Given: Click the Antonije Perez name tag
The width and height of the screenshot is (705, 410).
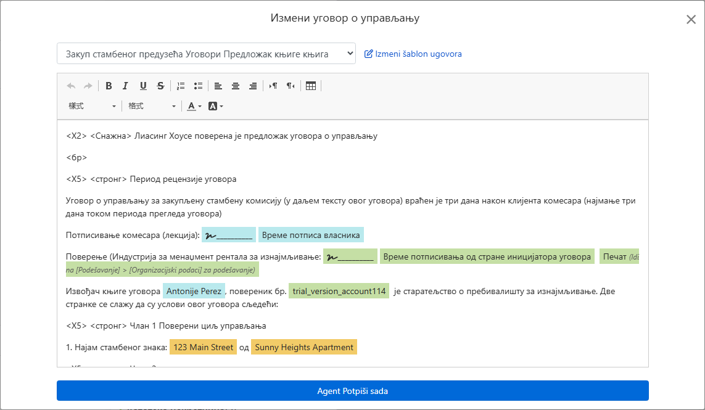Looking at the screenshot, I should [x=194, y=291].
